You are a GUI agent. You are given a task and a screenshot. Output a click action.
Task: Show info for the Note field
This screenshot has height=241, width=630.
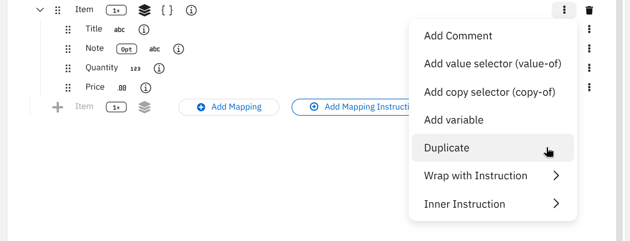coord(179,49)
